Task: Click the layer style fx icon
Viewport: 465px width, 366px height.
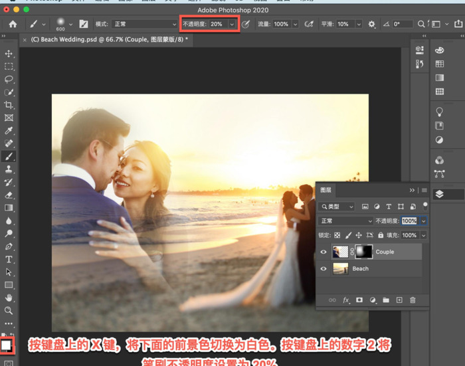Action: pos(346,300)
